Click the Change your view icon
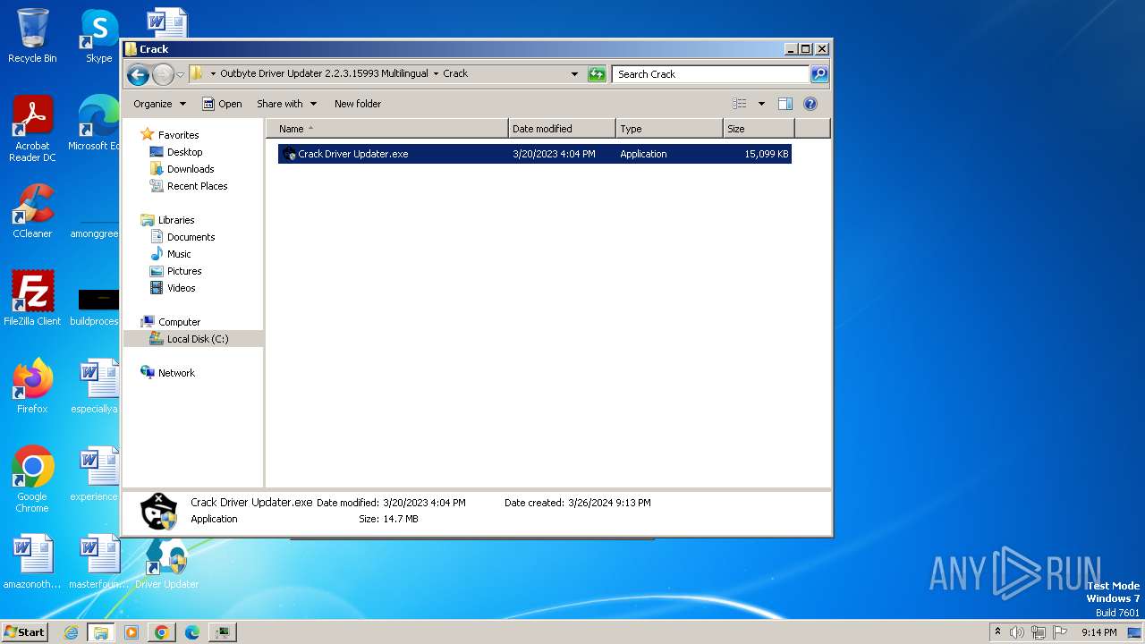 point(740,104)
